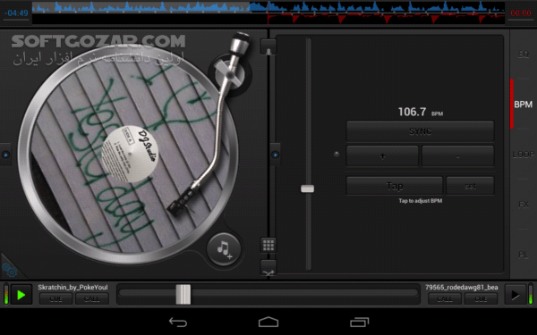Click the right deck volume level meter
The image size is (537, 335).
pyautogui.click(x=531, y=294)
